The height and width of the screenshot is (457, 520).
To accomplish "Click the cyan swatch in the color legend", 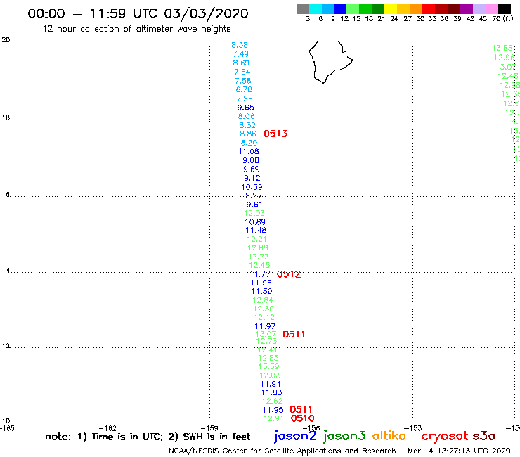I will tap(316, 8).
